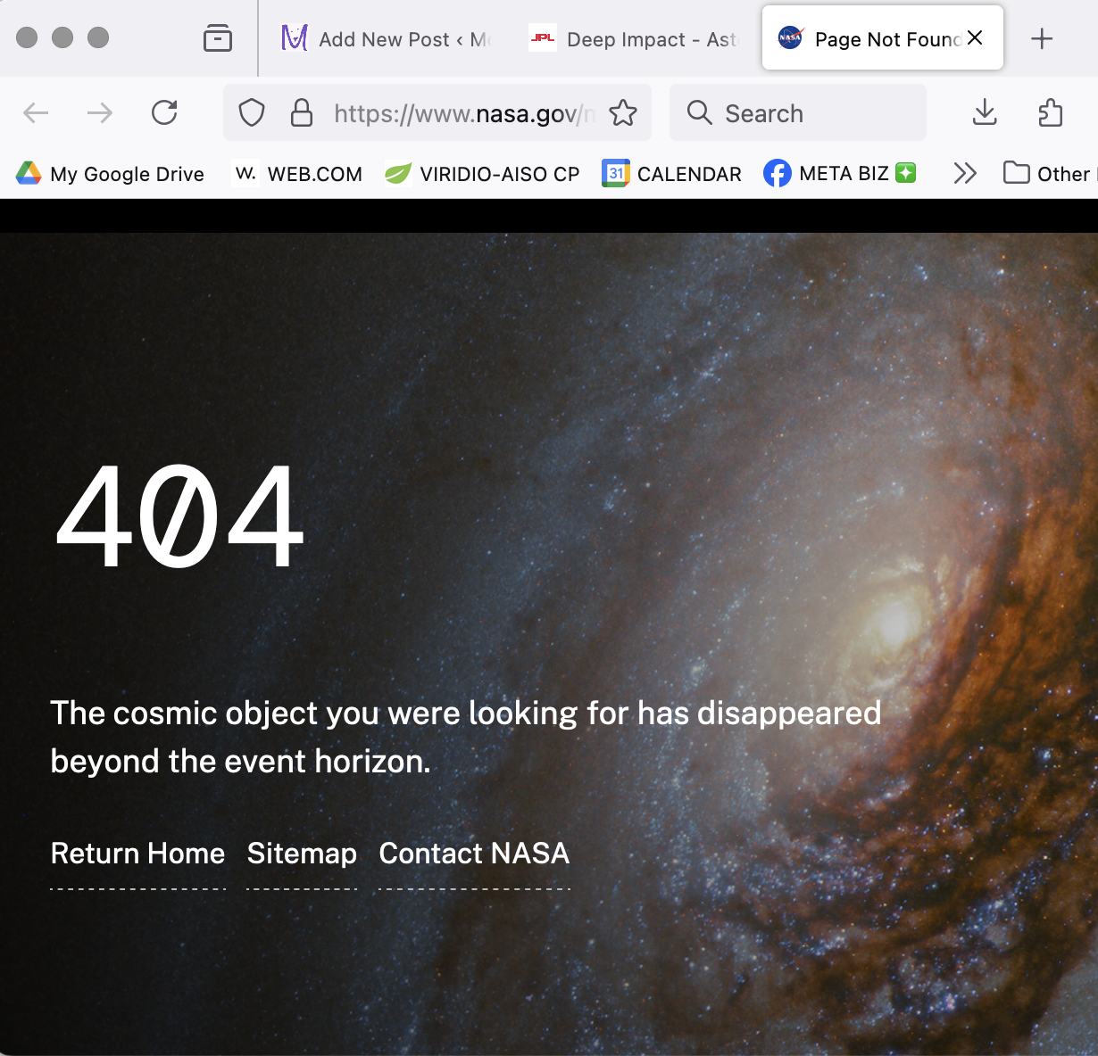Close the Page Not Found tab
Screen dimensions: 1098x1056
[975, 37]
